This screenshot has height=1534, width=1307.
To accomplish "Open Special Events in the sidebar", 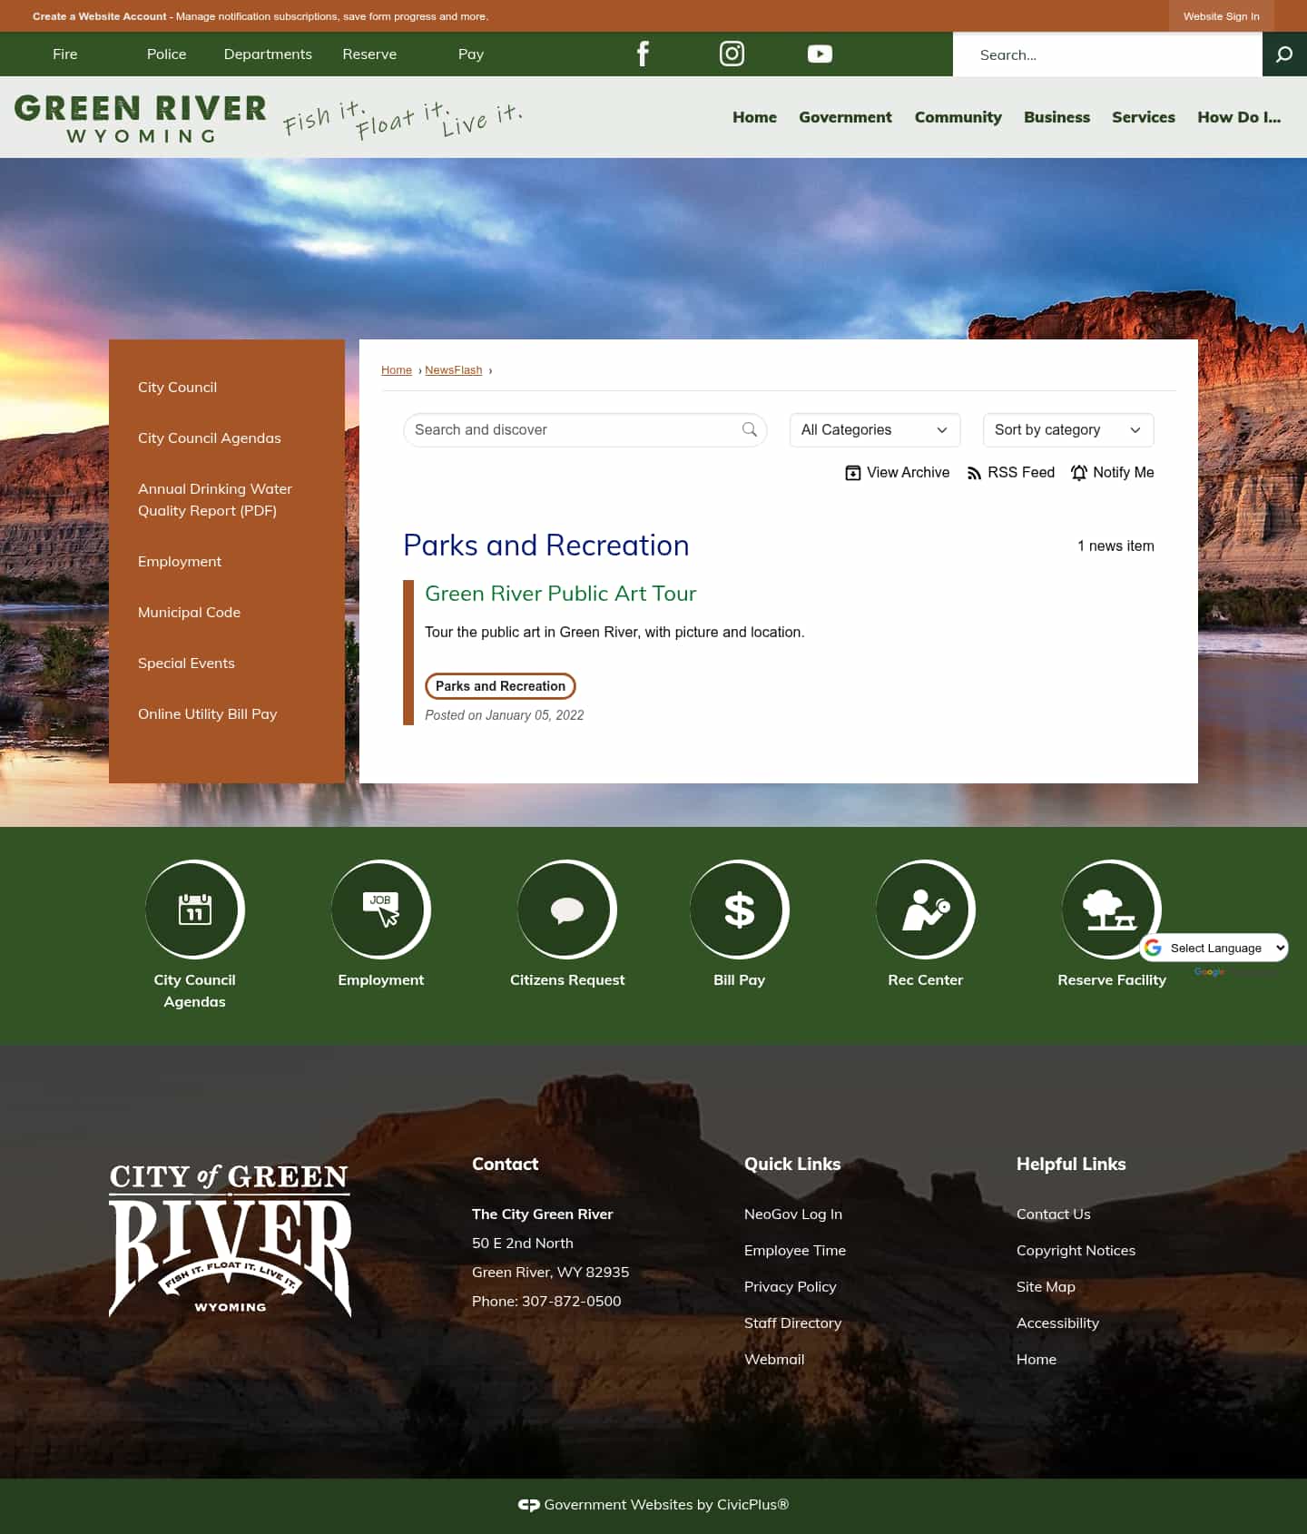I will click(186, 664).
